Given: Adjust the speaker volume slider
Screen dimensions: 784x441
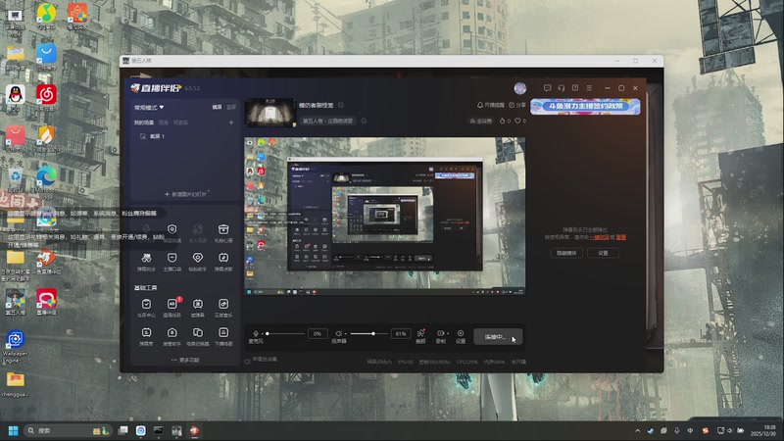Looking at the screenshot, I should pos(369,333).
